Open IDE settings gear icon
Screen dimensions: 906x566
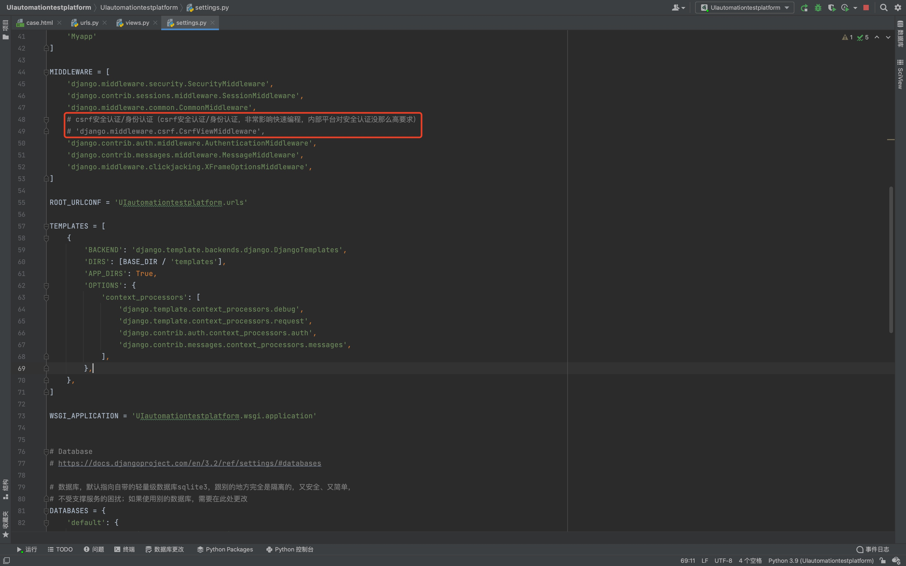tap(898, 8)
